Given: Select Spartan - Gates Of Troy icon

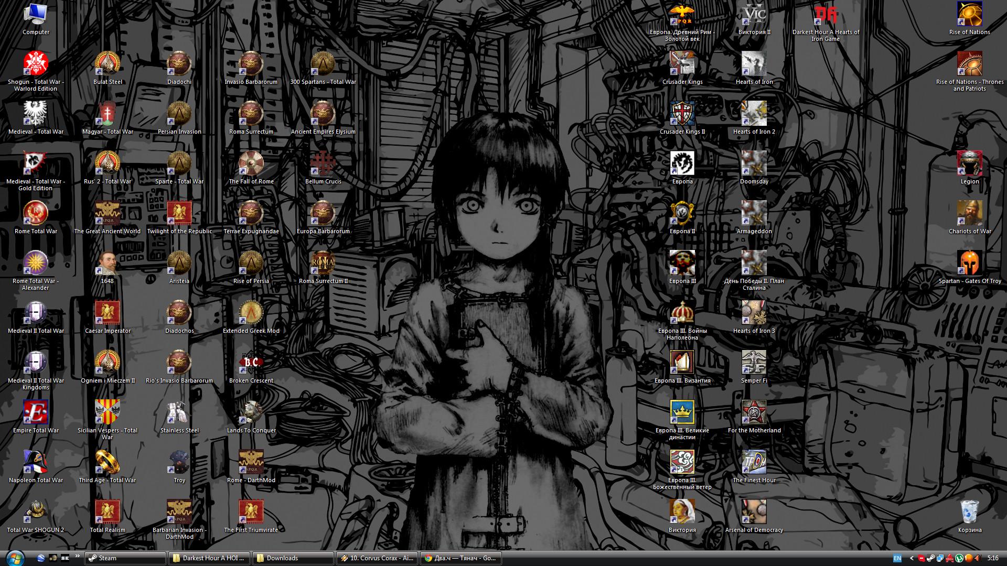Looking at the screenshot, I should 969,267.
